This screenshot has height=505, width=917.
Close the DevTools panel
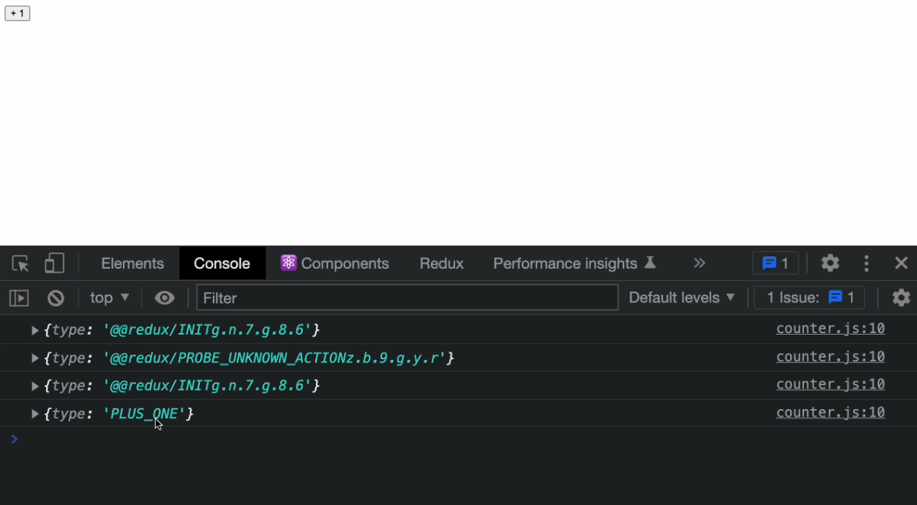(x=901, y=263)
